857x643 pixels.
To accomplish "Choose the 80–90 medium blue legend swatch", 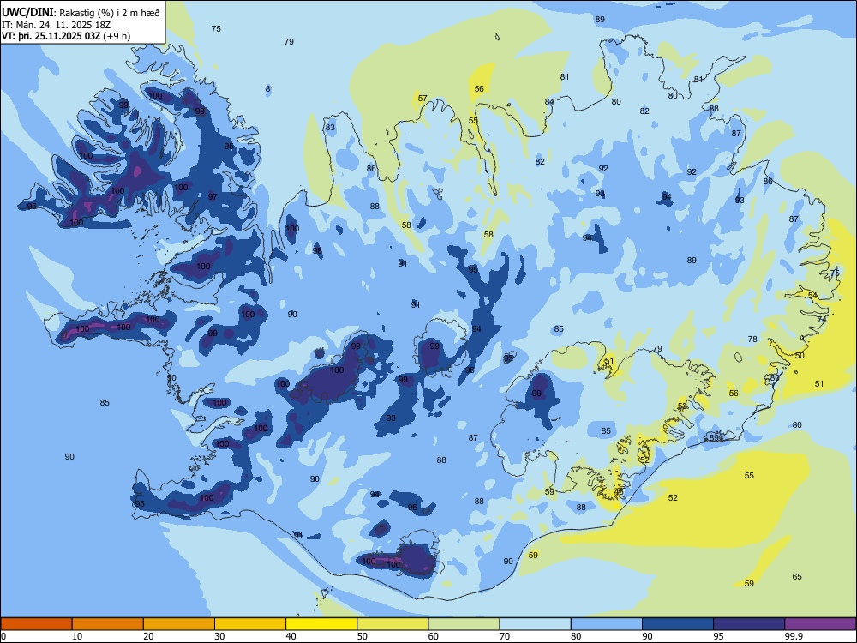I will click(x=607, y=624).
